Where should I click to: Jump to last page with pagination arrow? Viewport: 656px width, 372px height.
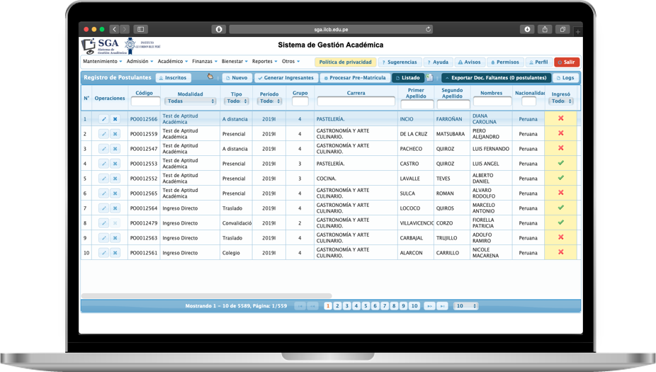click(x=443, y=306)
